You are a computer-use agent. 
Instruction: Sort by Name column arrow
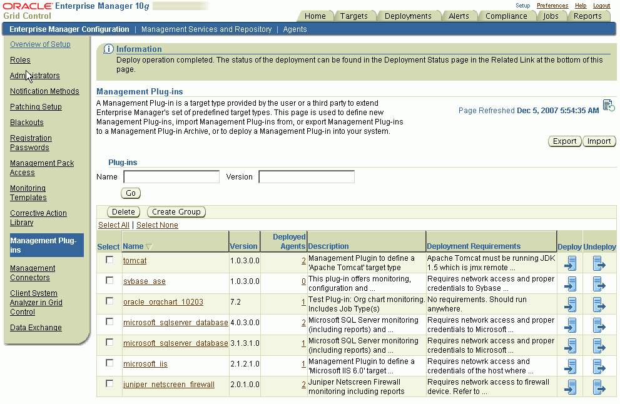[x=149, y=246]
